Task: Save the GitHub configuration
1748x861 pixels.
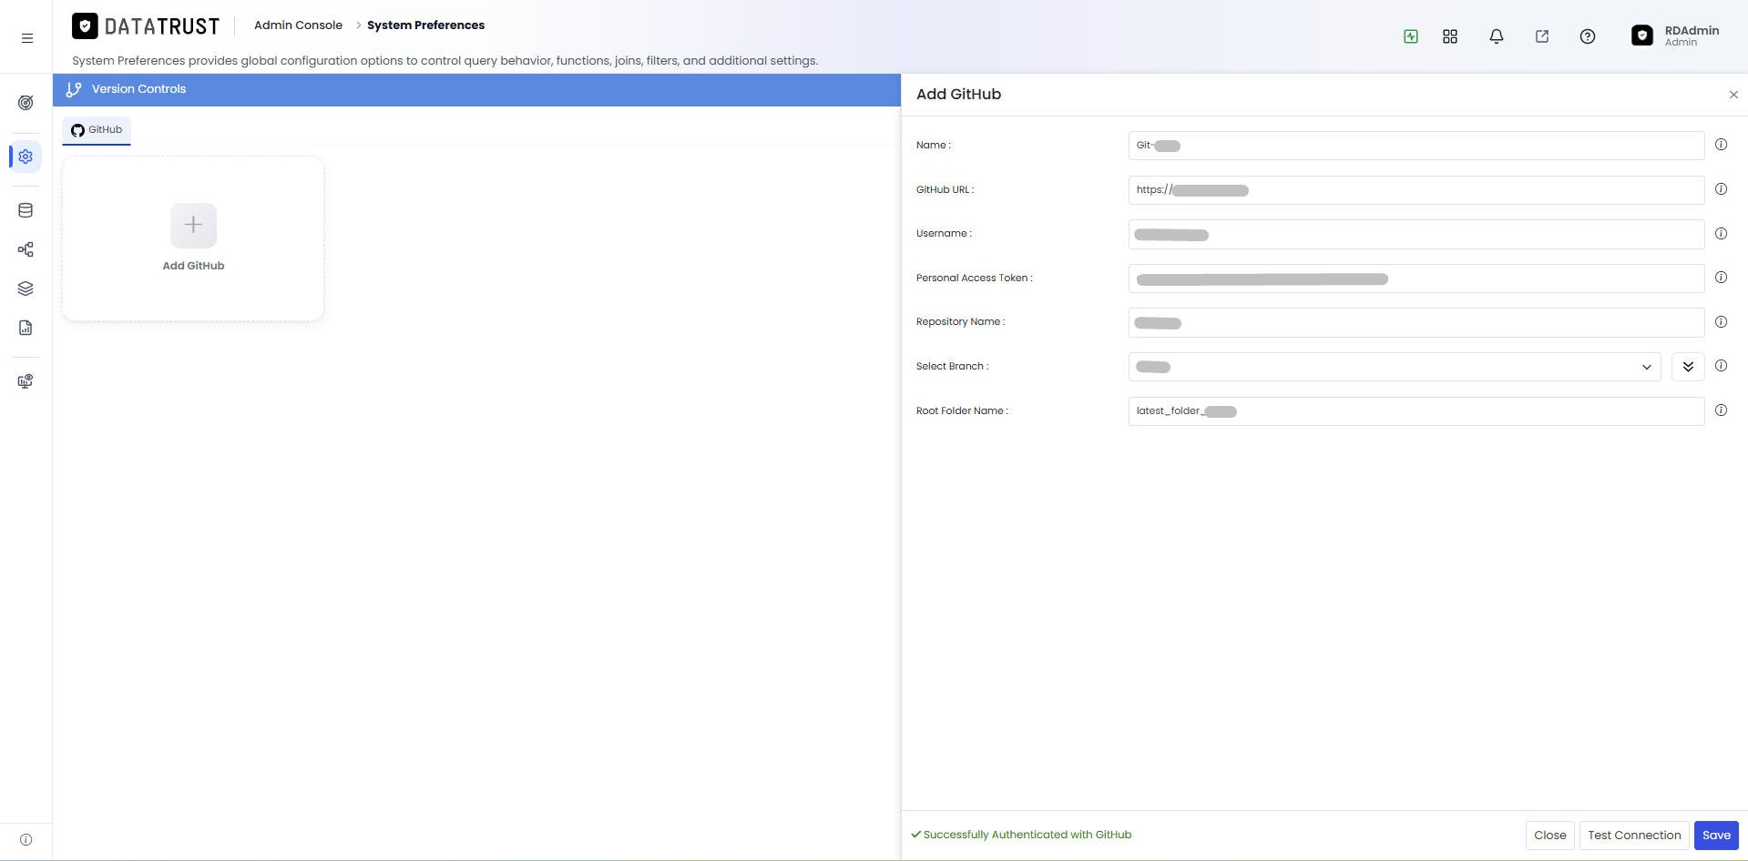Action: [1716, 836]
